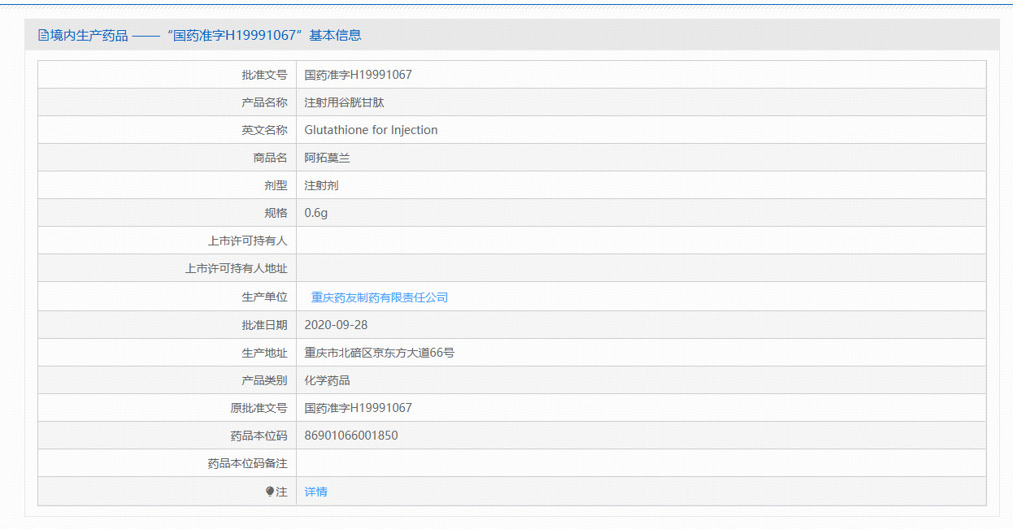
Task: Click the 上市许可持有人 row label
Action: pyautogui.click(x=247, y=241)
